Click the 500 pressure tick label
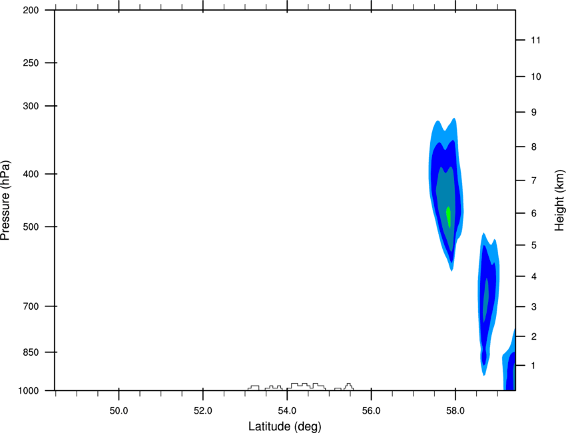 [x=31, y=226]
